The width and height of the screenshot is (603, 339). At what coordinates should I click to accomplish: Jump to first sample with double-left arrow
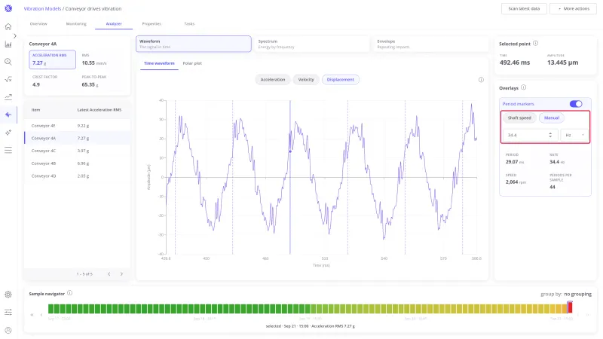(x=32, y=315)
